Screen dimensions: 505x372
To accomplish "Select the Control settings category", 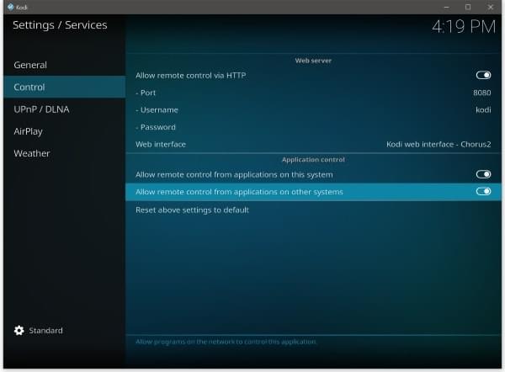I will 29,87.
